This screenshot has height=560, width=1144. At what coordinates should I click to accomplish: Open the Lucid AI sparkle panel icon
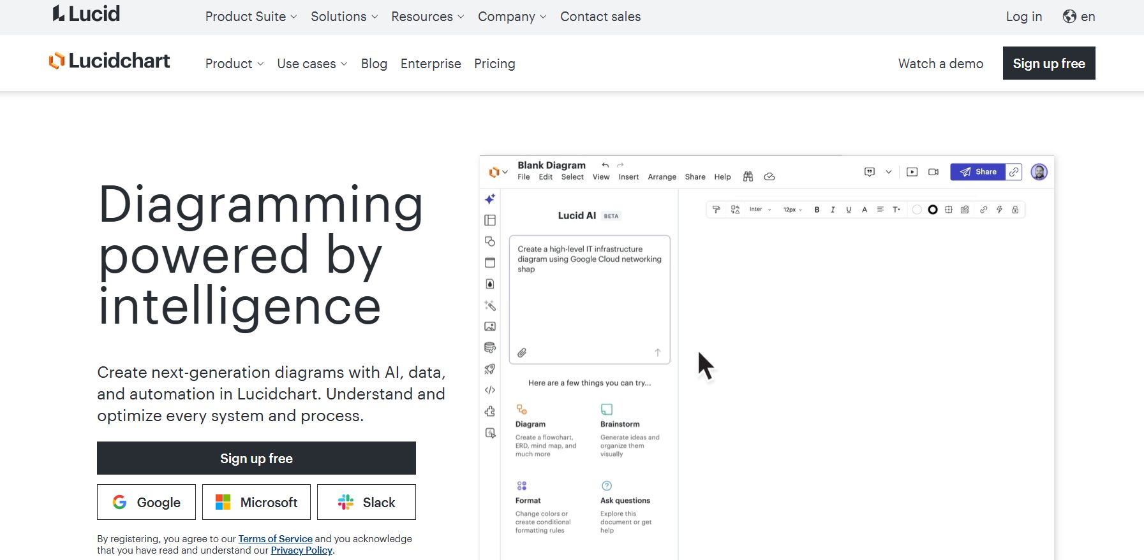pos(490,199)
